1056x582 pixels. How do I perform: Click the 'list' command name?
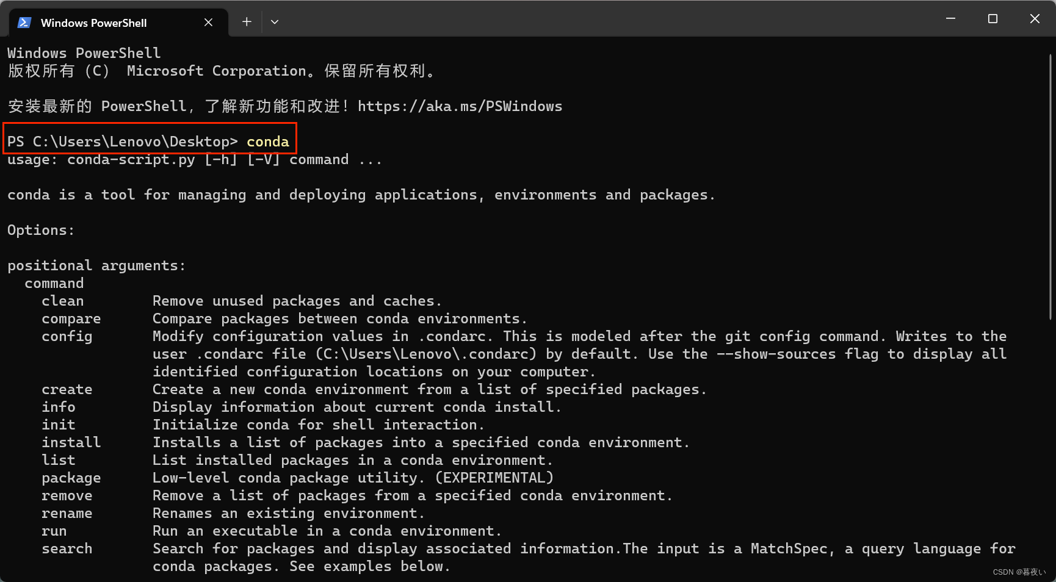59,460
